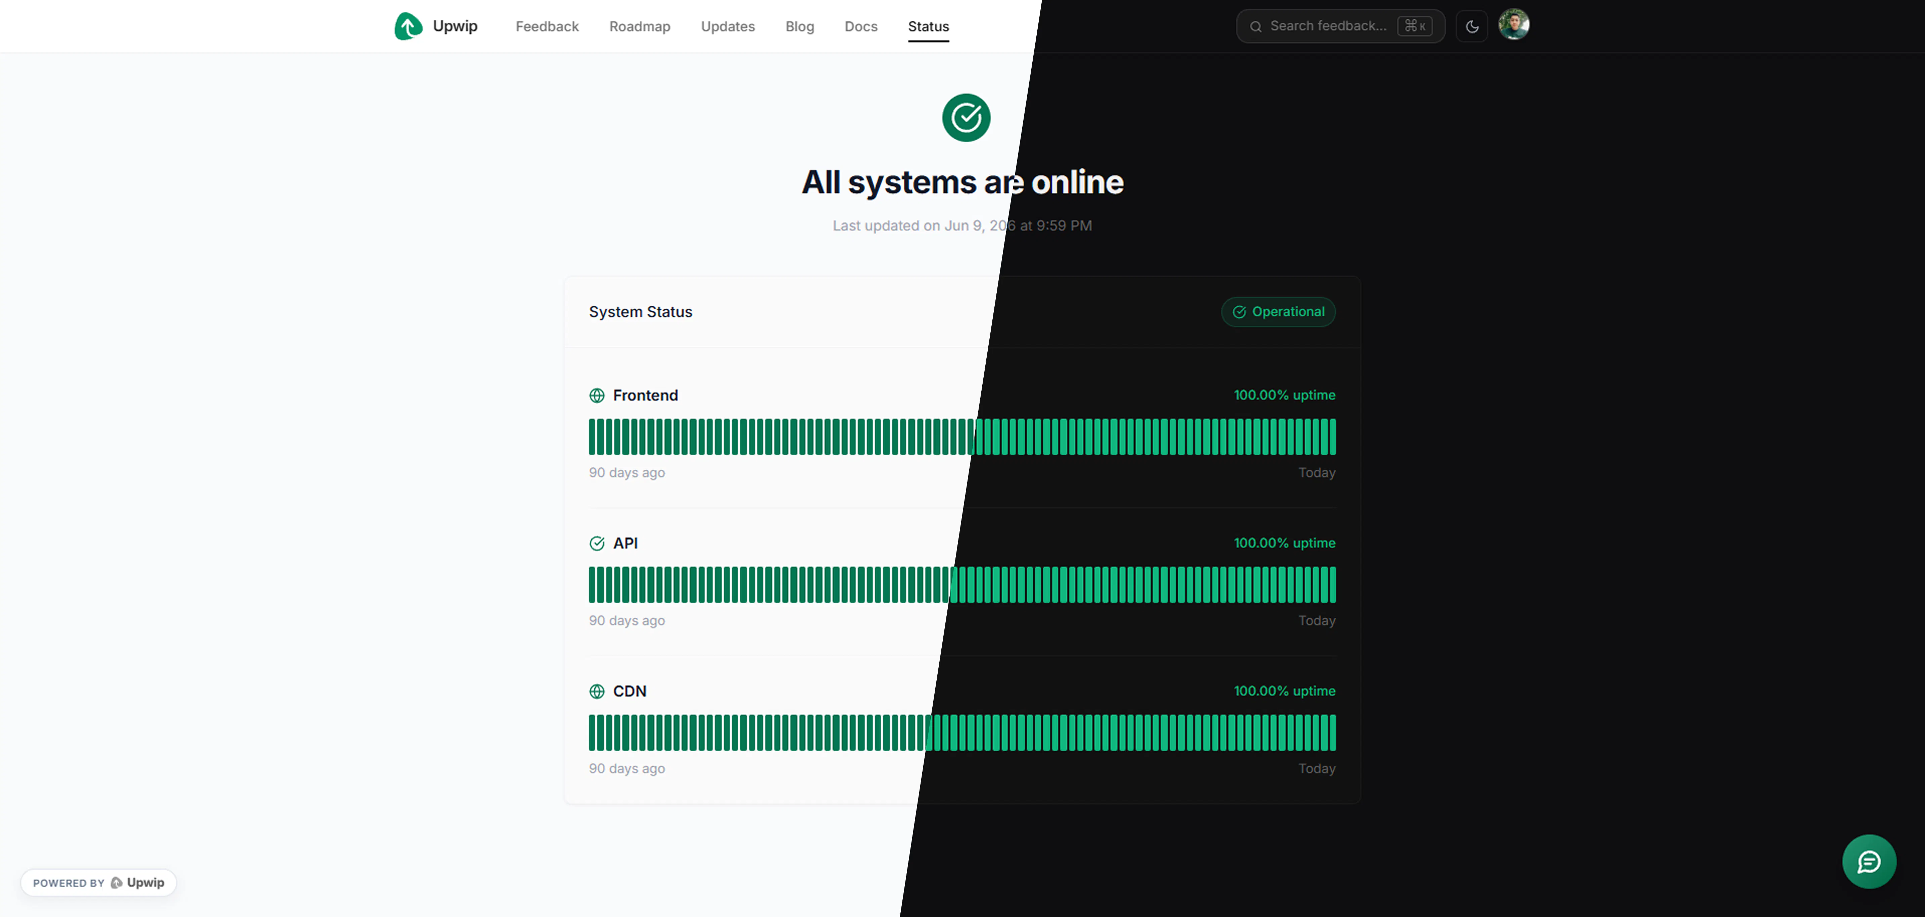Click the Frontend uptime bar chart
1925x917 pixels.
tap(962, 437)
